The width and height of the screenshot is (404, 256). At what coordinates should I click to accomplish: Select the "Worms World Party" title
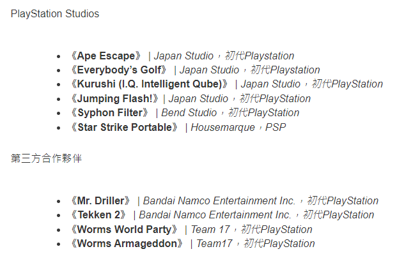tap(126, 229)
